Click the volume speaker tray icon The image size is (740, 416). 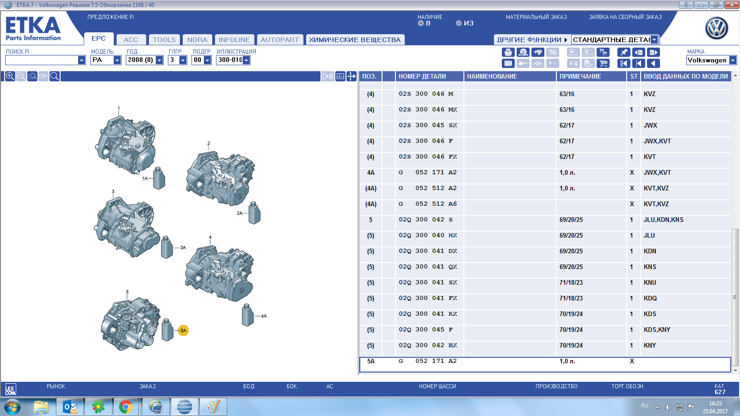tap(668, 407)
